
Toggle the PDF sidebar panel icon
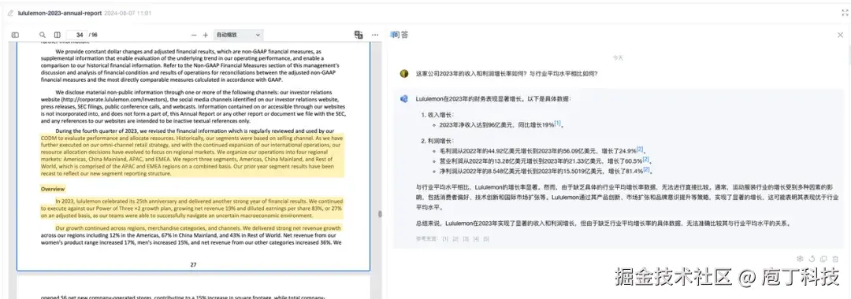[x=15, y=35]
